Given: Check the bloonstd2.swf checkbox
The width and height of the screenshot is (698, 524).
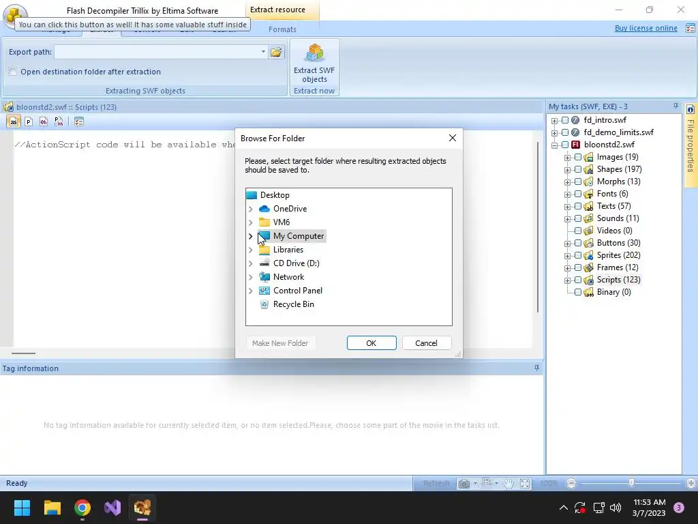Looking at the screenshot, I should click(565, 145).
